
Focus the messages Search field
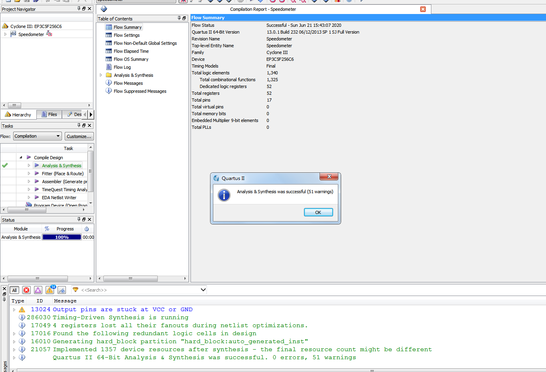(x=139, y=290)
